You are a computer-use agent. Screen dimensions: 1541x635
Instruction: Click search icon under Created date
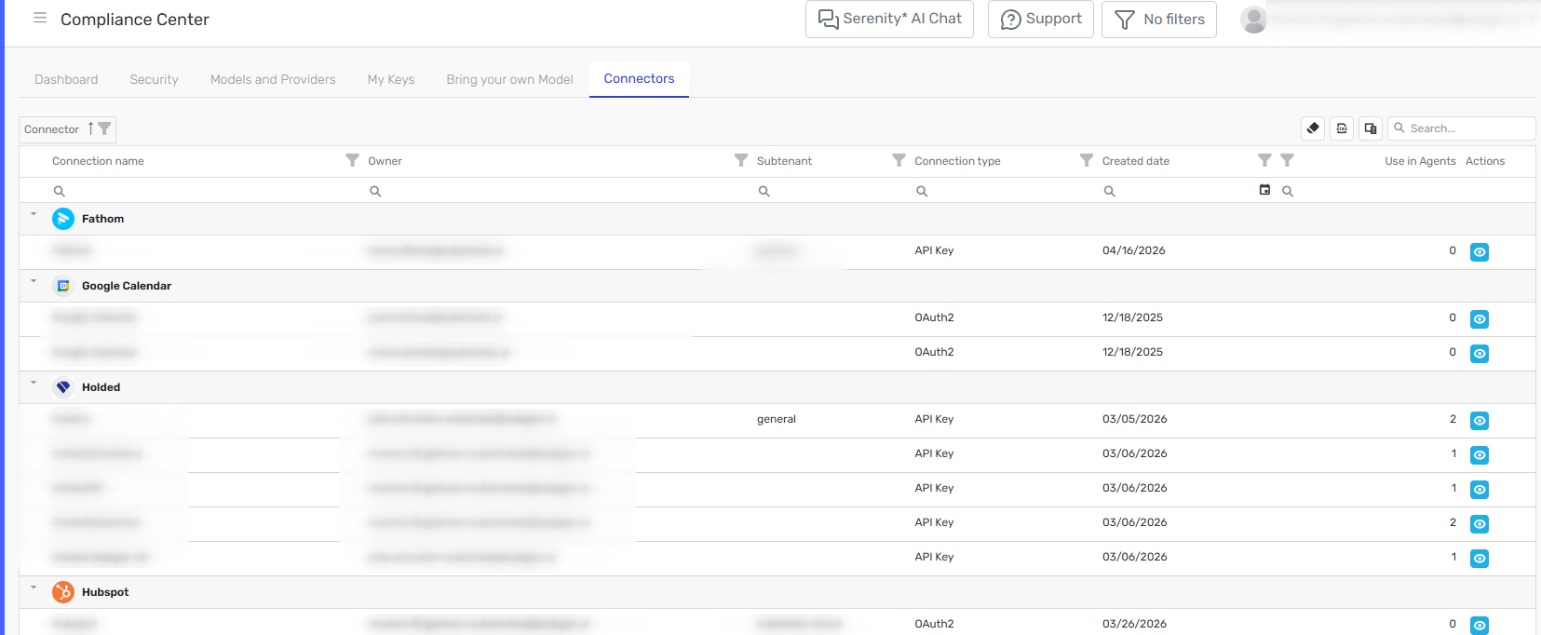(x=1110, y=191)
